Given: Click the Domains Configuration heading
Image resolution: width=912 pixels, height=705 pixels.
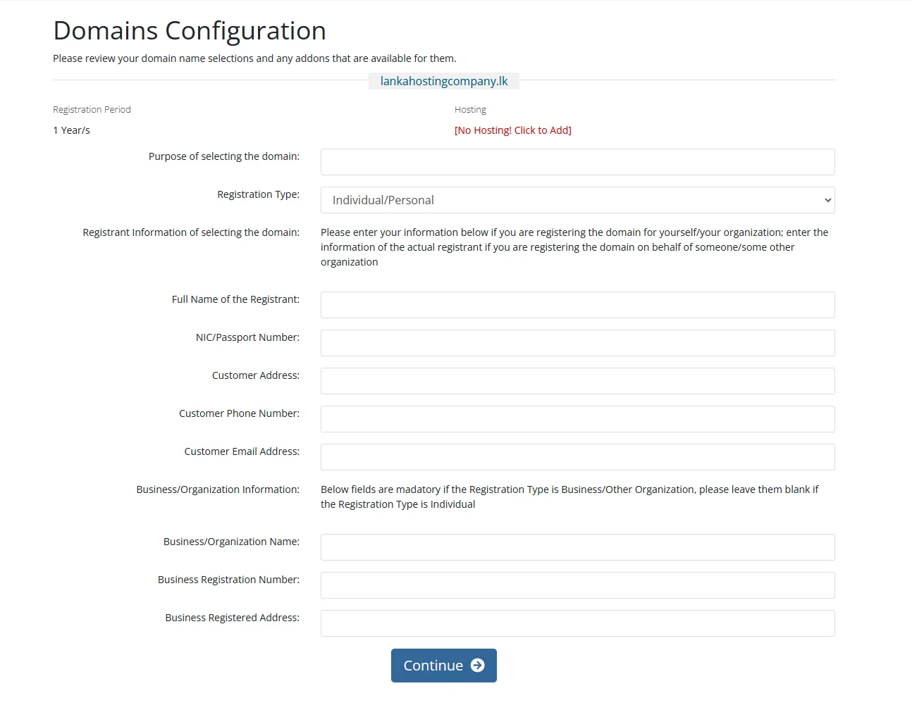Looking at the screenshot, I should pyautogui.click(x=189, y=30).
